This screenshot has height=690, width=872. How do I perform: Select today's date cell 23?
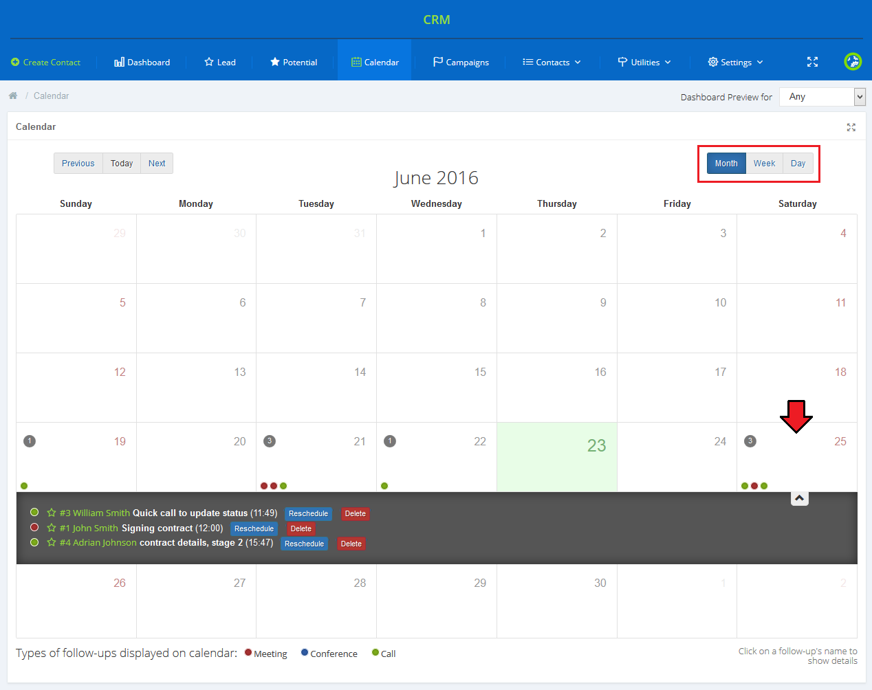(x=557, y=457)
